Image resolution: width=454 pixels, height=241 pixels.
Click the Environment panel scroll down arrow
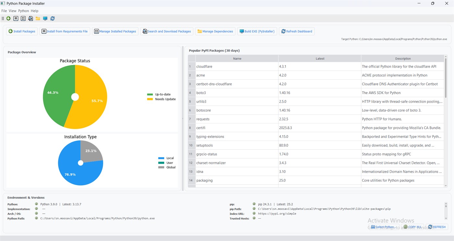click(x=446, y=219)
